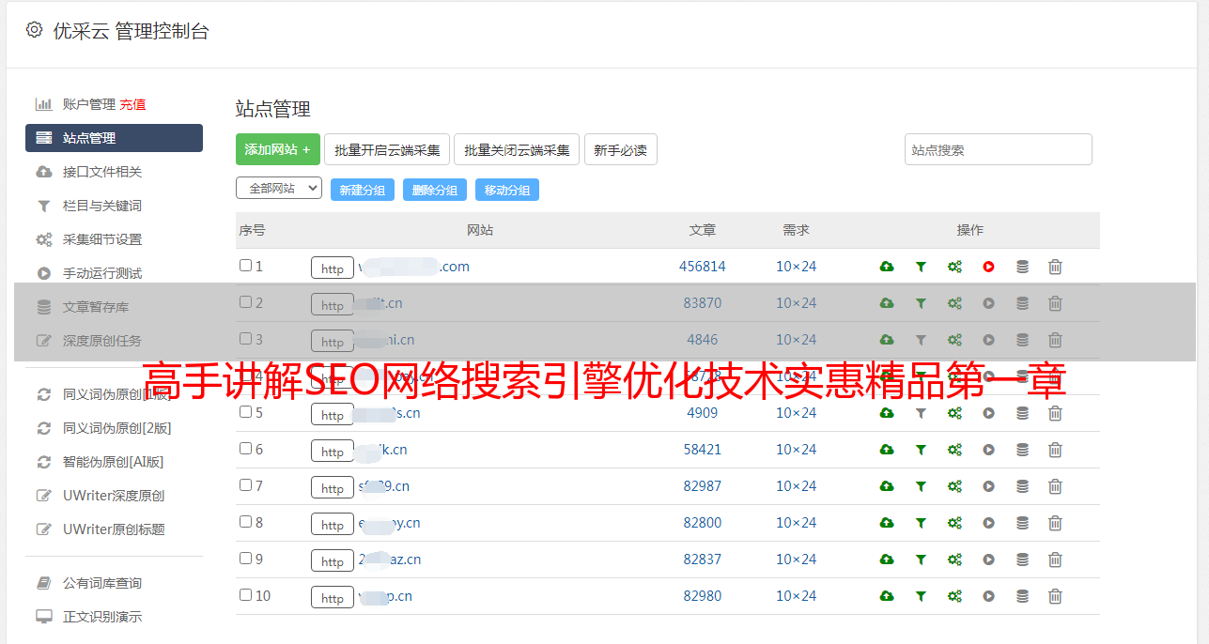Screen dimensions: 1209x644
Task: Click 10×24 demand link in row 7
Action: [797, 486]
